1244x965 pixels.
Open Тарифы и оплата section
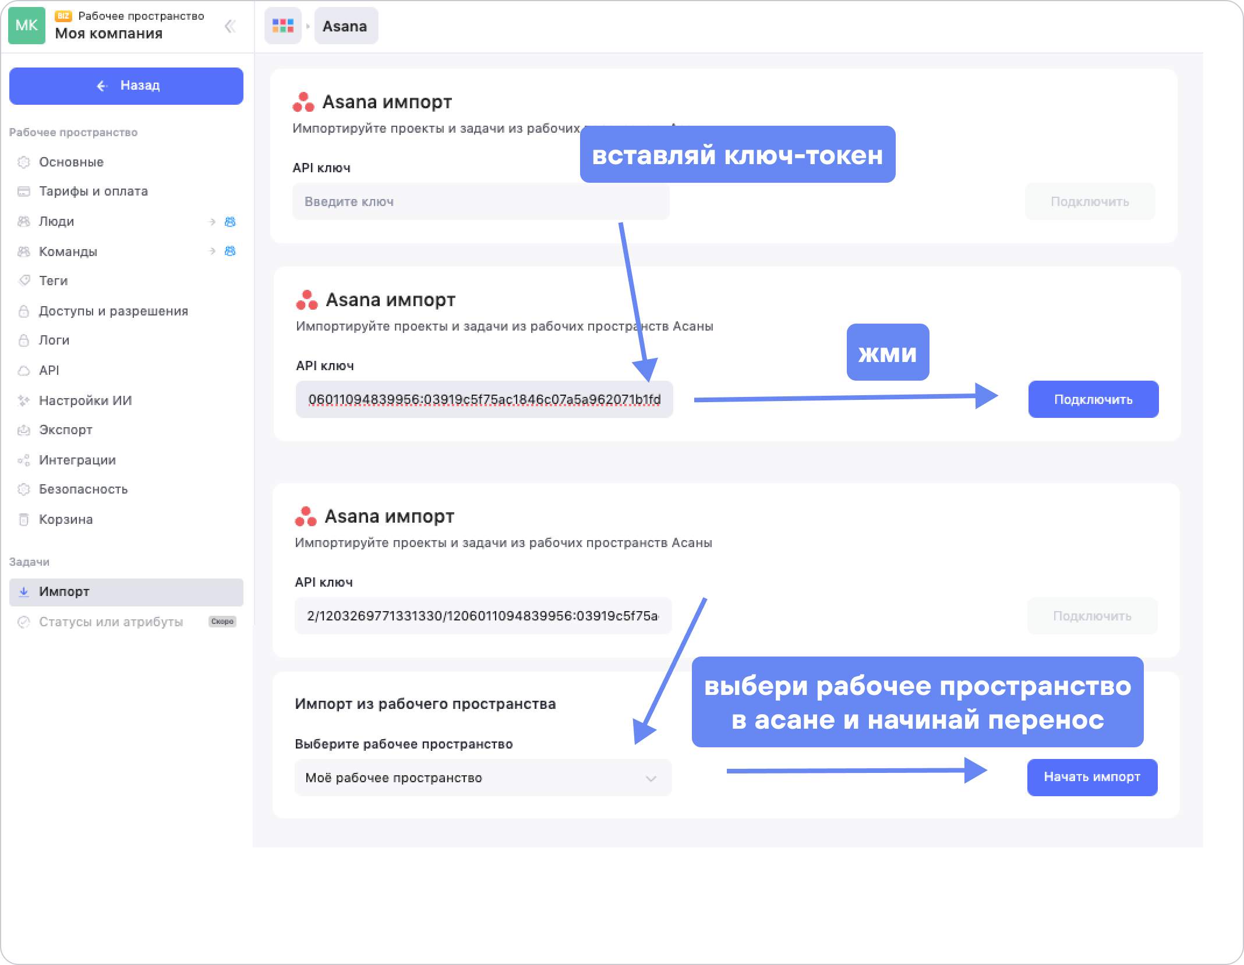coord(126,191)
